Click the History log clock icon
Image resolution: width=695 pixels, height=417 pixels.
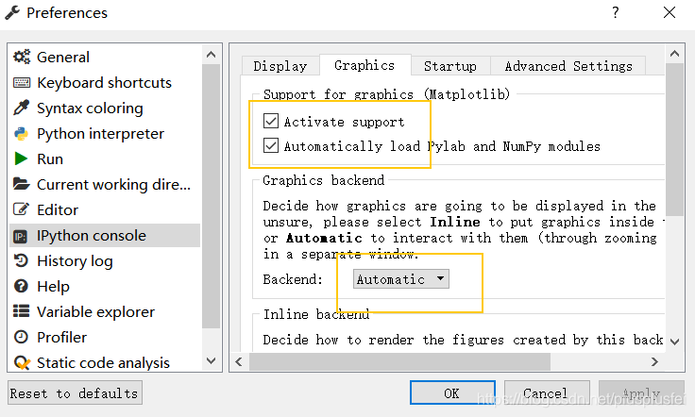tap(21, 260)
